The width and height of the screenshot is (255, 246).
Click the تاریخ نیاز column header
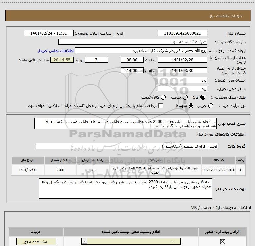click(x=28, y=160)
